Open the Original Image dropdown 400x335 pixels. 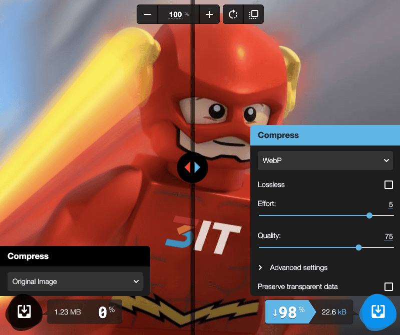(75, 281)
